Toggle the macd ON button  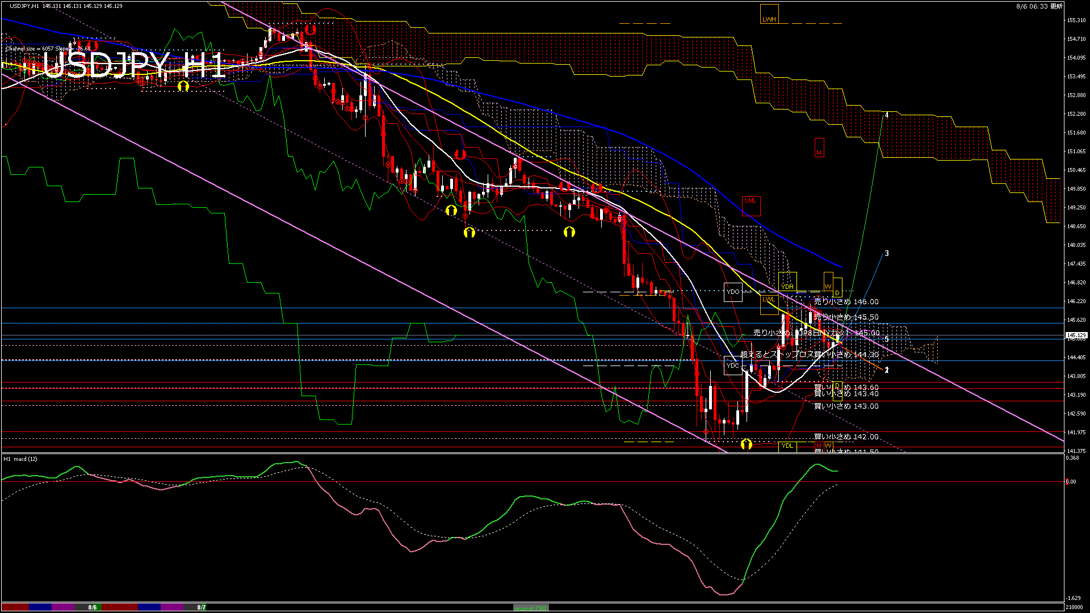click(531, 607)
